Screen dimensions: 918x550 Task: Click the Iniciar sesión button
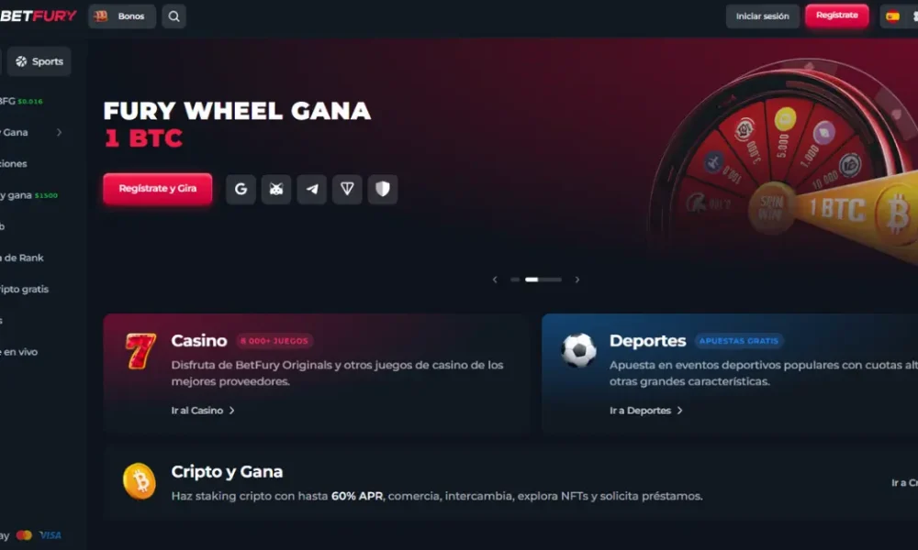(762, 16)
